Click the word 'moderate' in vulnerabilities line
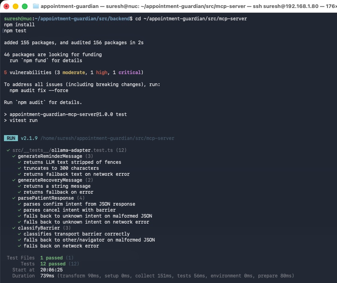Viewport: 337px width, 283px height. tap(74, 73)
